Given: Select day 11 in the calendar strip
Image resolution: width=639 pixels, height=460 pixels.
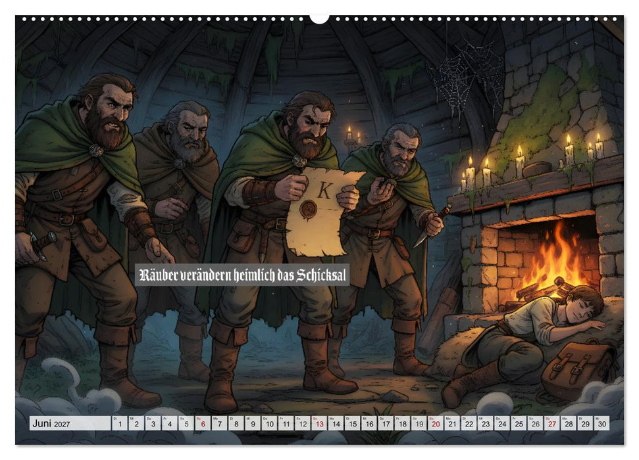Looking at the screenshot, I should 286,423.
